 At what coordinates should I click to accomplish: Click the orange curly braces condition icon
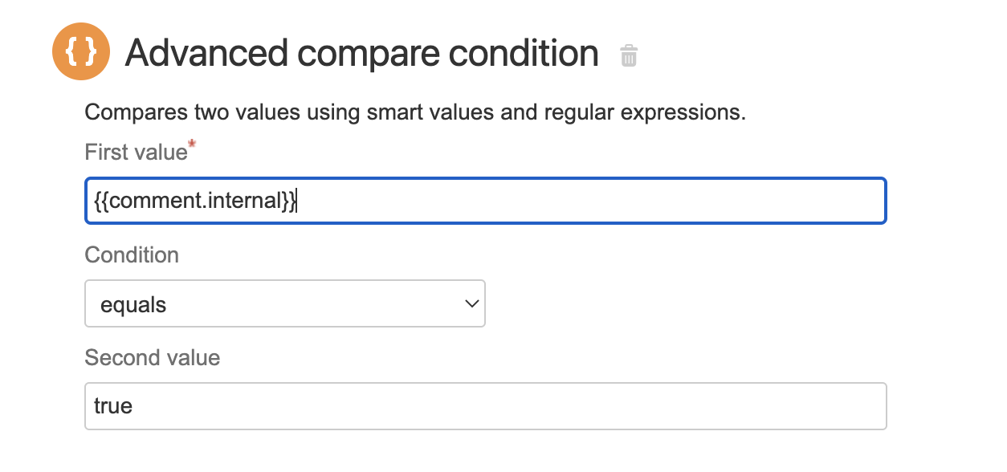[x=80, y=53]
